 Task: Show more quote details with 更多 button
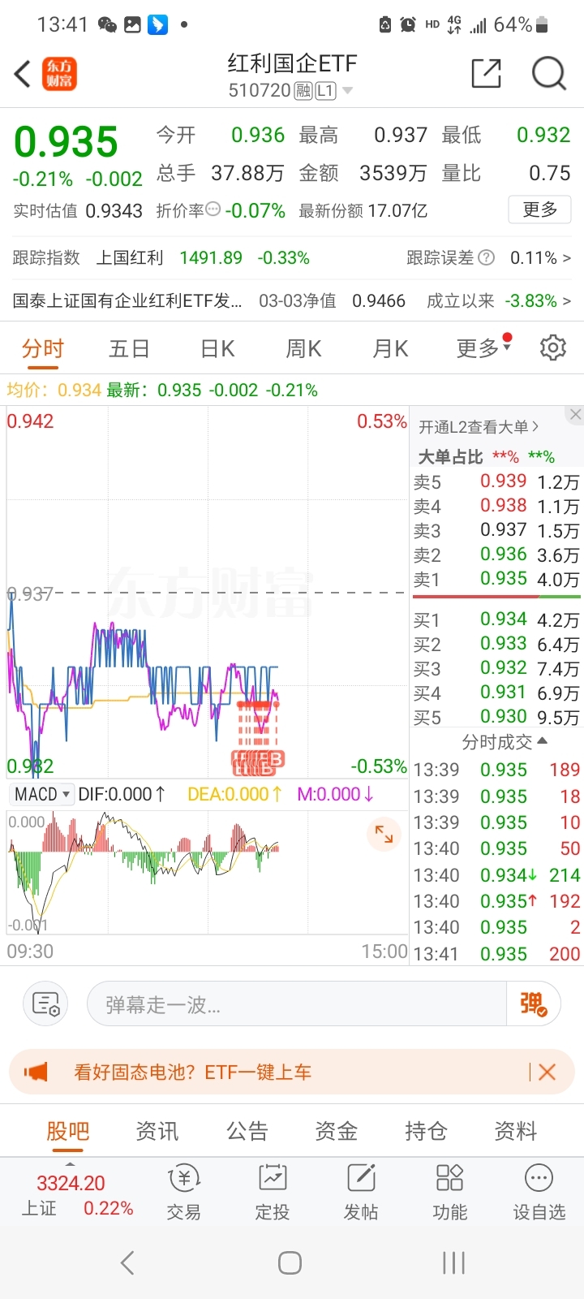[539, 209]
